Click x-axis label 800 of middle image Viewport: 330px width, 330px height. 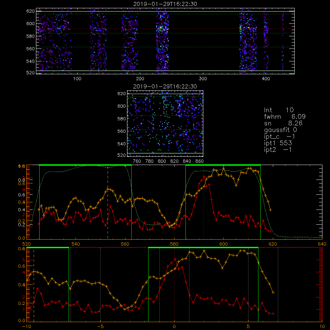tap(162, 161)
